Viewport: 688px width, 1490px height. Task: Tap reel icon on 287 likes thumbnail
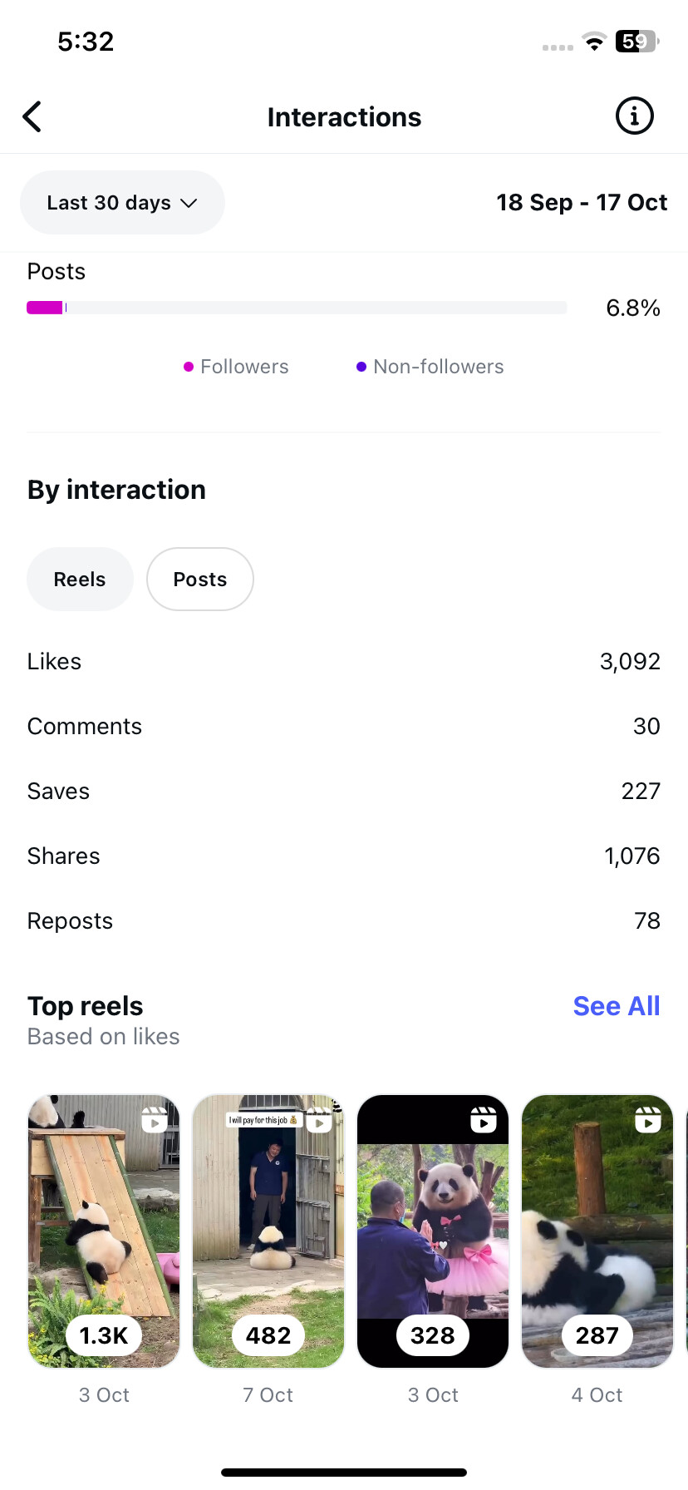[648, 1120]
